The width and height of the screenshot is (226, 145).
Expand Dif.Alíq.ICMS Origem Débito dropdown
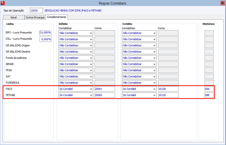76,45
